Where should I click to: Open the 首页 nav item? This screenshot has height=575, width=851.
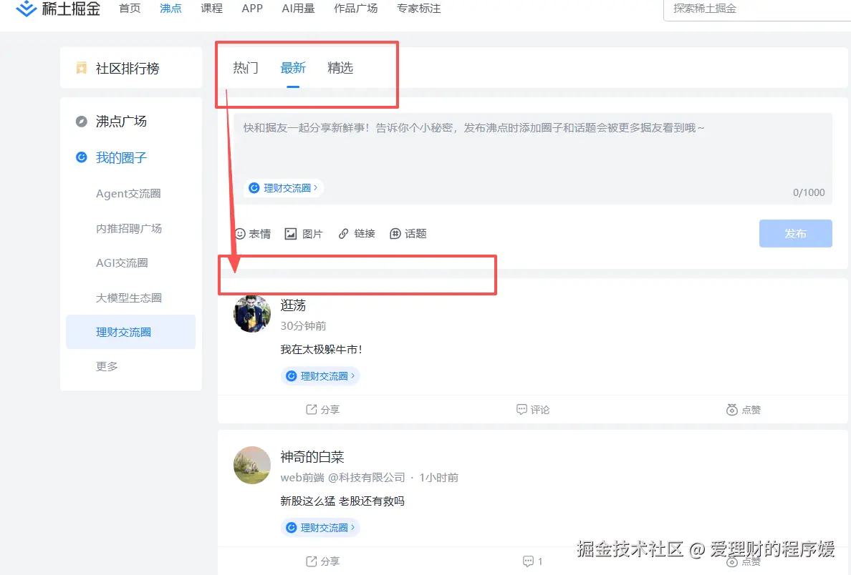click(130, 9)
